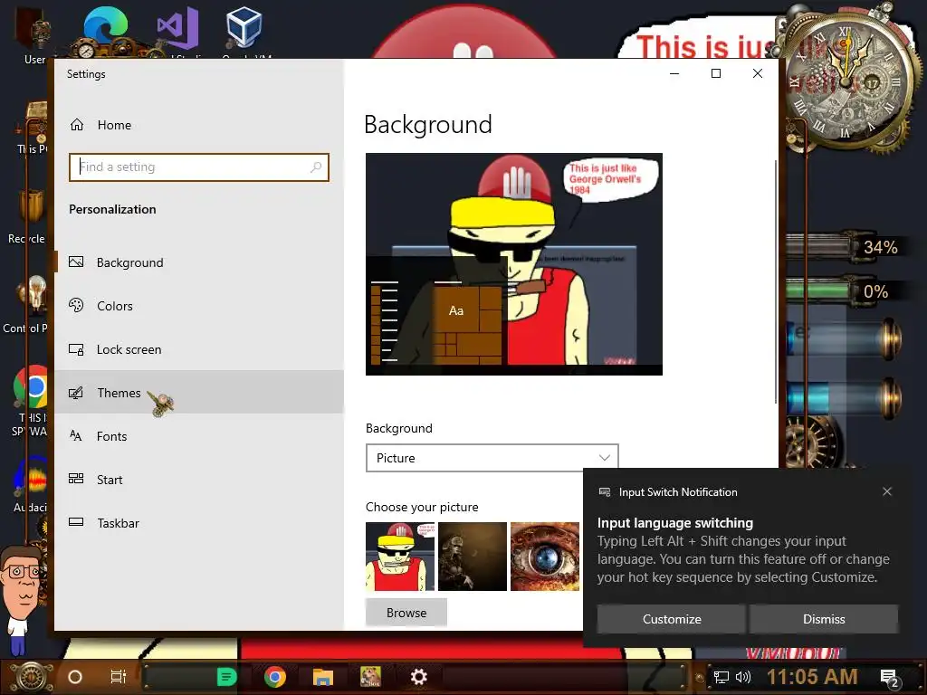Select Themes in the sidebar
The width and height of the screenshot is (927, 695).
(199, 393)
